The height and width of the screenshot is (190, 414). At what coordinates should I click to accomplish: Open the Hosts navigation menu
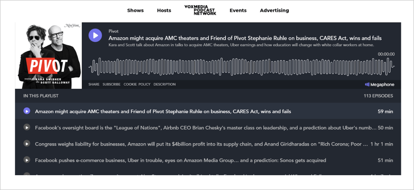(x=164, y=10)
